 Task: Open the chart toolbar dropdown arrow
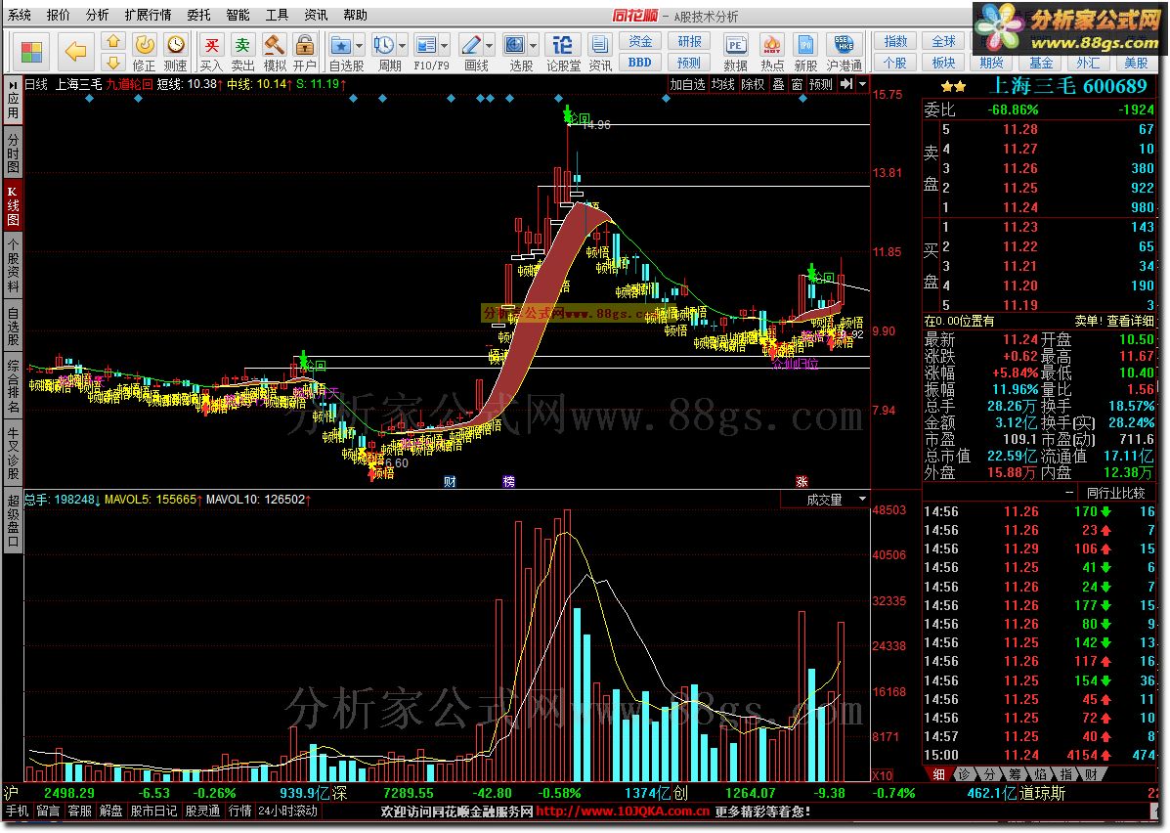pyautogui.click(x=862, y=84)
